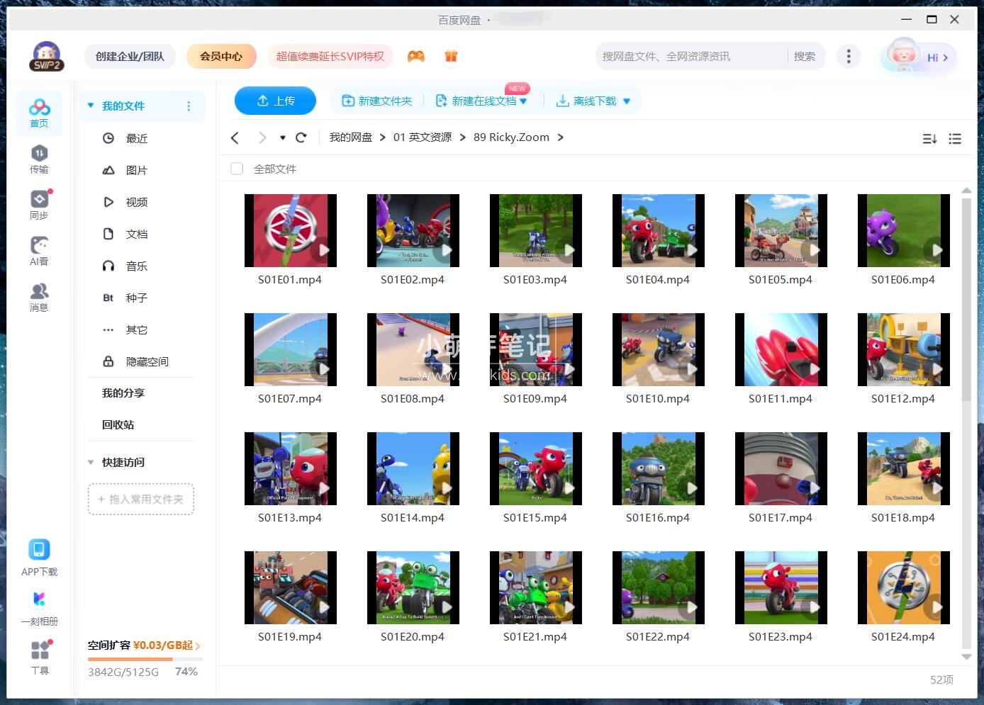
Task: Open the 离线下载 dropdown menu
Action: pos(626,101)
